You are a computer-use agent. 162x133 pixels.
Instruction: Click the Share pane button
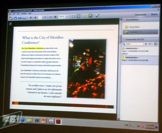point(154,15)
